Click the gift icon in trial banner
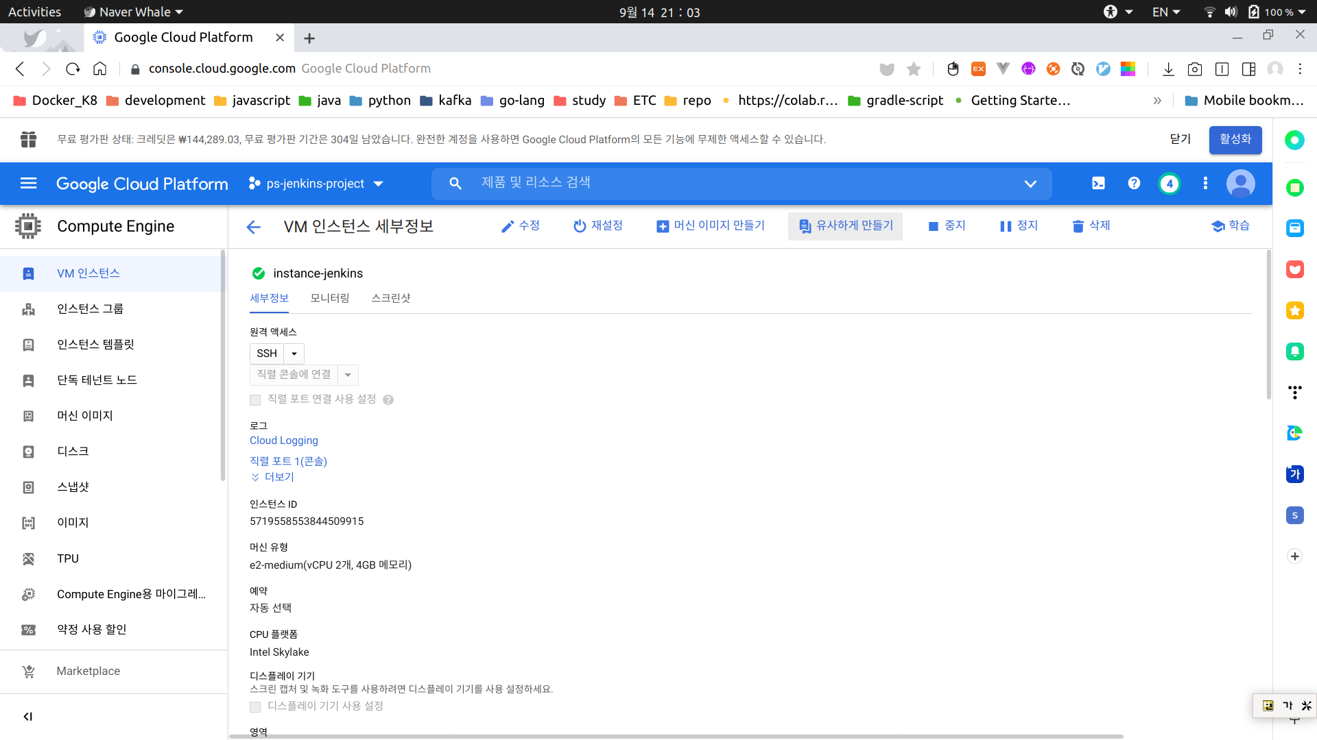 (28, 140)
